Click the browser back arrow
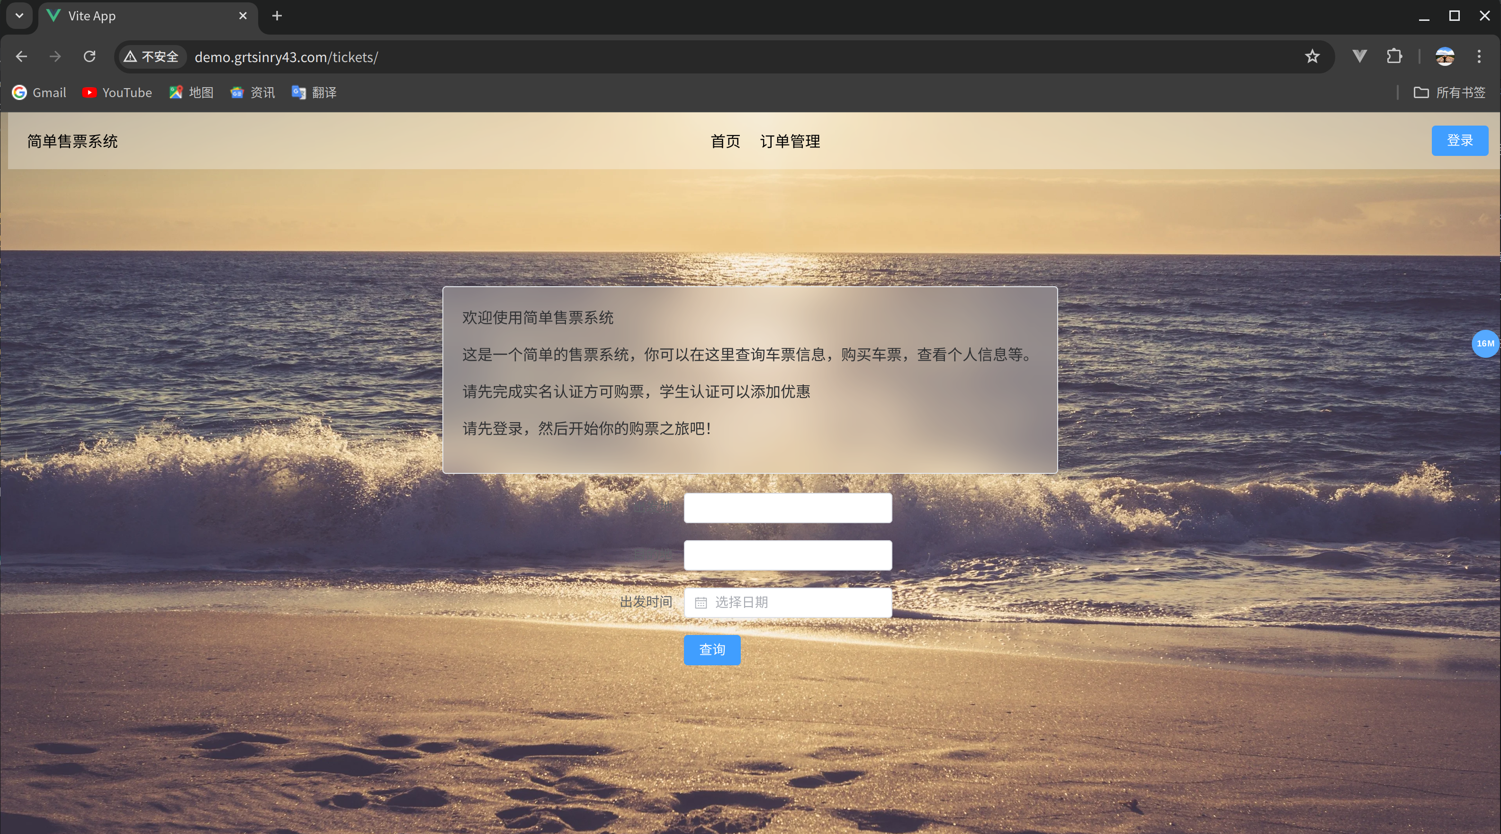Viewport: 1501px width, 834px height. 22,56
